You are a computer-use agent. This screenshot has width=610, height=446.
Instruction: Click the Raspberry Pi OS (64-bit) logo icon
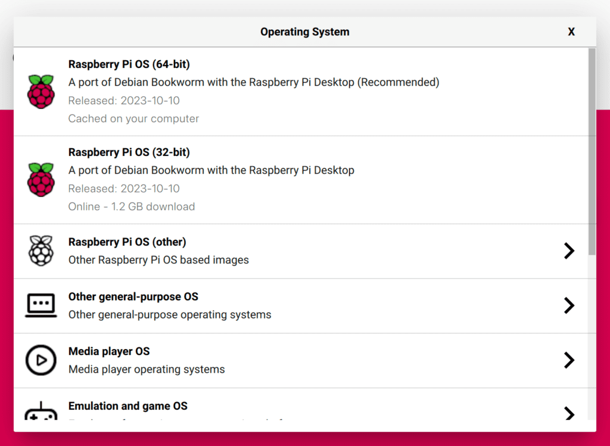click(x=41, y=92)
